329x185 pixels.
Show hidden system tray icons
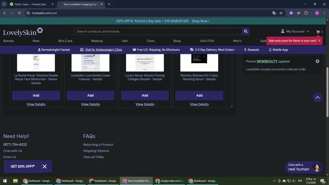click(x=274, y=181)
